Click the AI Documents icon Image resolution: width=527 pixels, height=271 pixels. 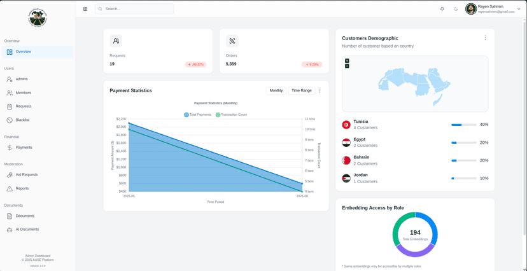click(10, 230)
